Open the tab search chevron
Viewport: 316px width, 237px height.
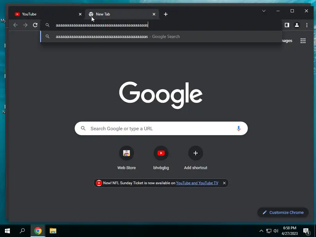point(264,11)
